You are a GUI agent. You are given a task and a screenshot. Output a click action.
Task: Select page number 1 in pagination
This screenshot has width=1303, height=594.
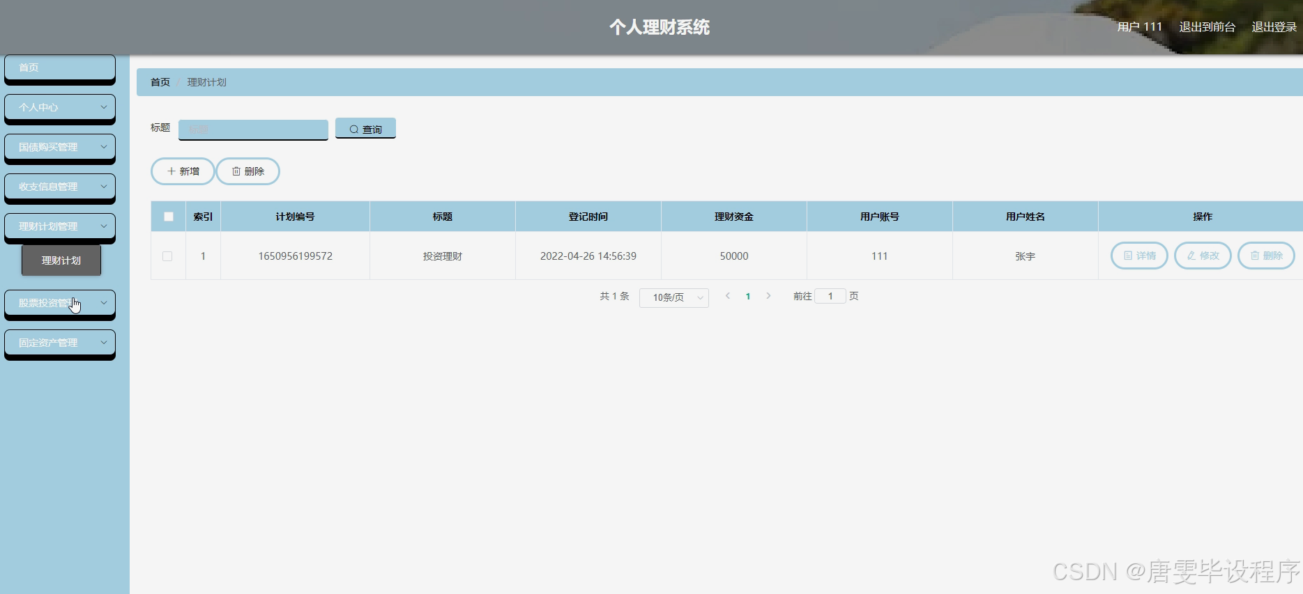pos(748,296)
